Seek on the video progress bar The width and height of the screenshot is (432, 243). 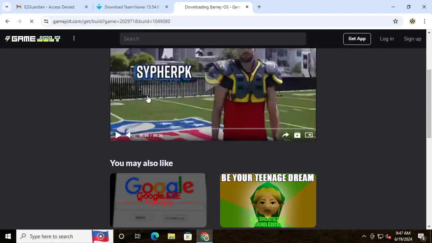tap(213, 129)
